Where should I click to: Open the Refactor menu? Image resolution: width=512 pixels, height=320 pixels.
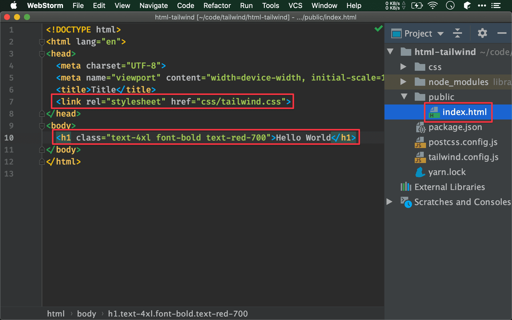[x=217, y=5]
